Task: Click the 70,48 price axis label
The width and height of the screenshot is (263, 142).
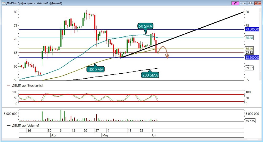Action: coord(249,38)
